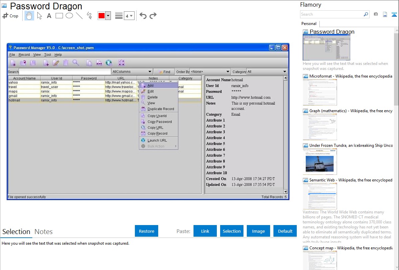Viewport: 399px width, 270px height.
Task: Select the straight line tool
Action: (x=79, y=16)
